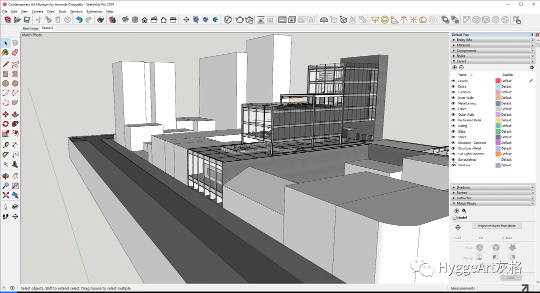Click Add Layer plus icon
This screenshot has width=540, height=293.
coord(454,67)
